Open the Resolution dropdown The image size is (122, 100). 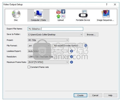pyautogui.click(x=48, y=57)
